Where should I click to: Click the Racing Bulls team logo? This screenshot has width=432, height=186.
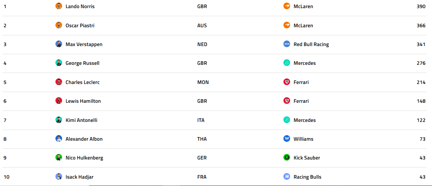pyautogui.click(x=287, y=177)
